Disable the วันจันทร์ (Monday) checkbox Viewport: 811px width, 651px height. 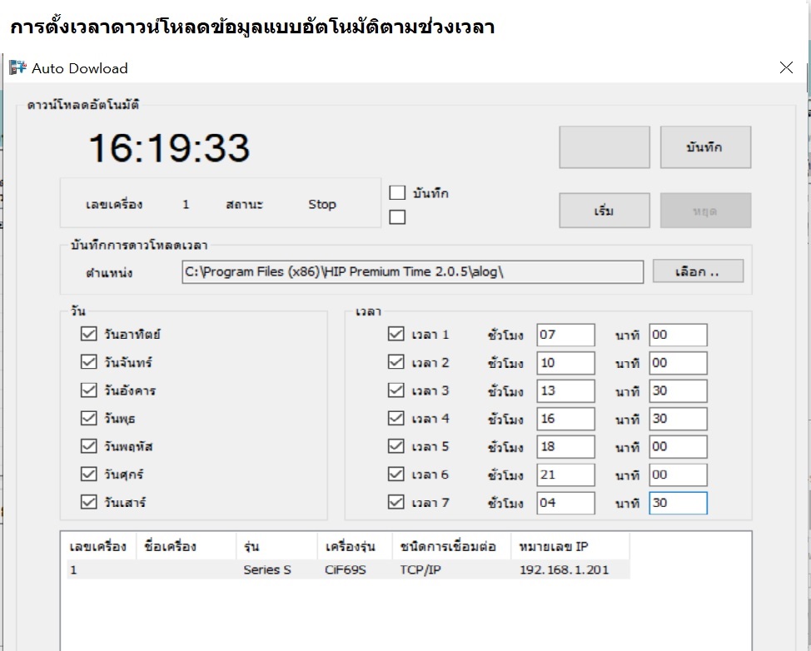tap(88, 362)
